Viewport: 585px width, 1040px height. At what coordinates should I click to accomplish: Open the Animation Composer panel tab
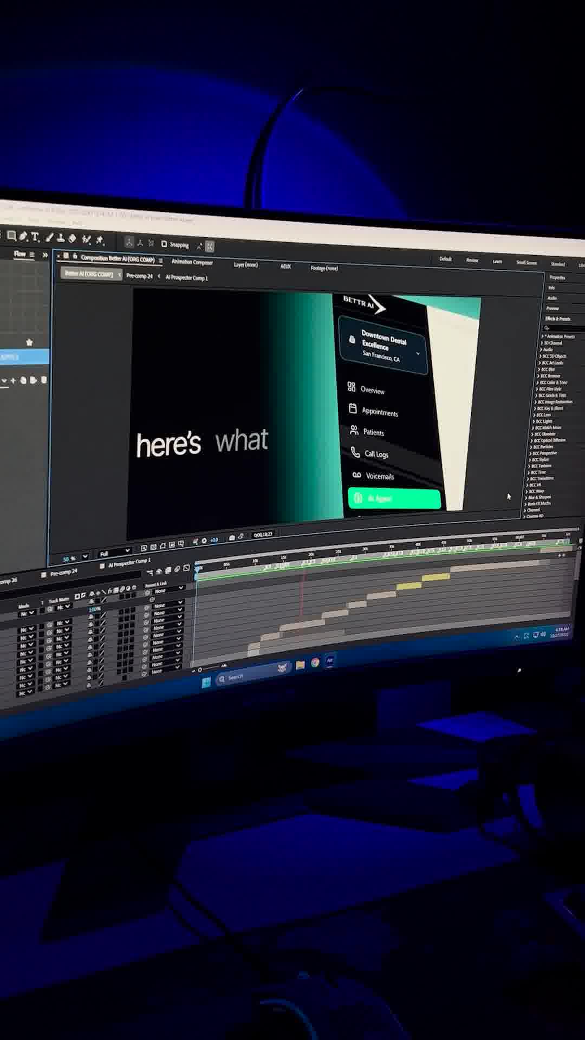192,262
